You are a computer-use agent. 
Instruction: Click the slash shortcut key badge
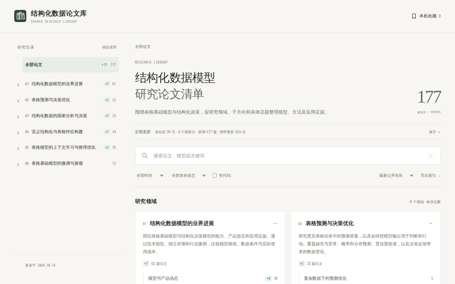point(431,155)
